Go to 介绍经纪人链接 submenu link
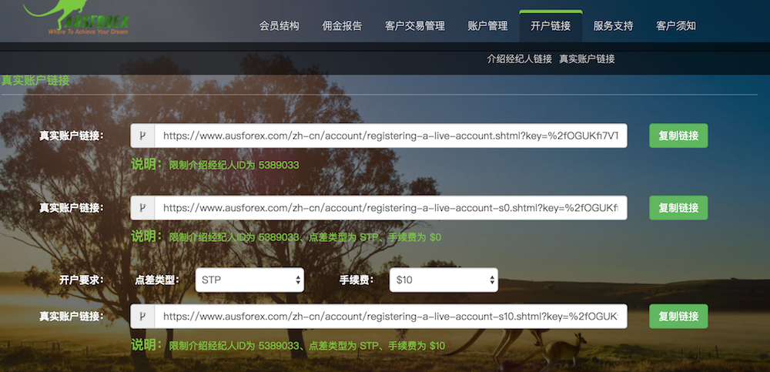 [519, 59]
